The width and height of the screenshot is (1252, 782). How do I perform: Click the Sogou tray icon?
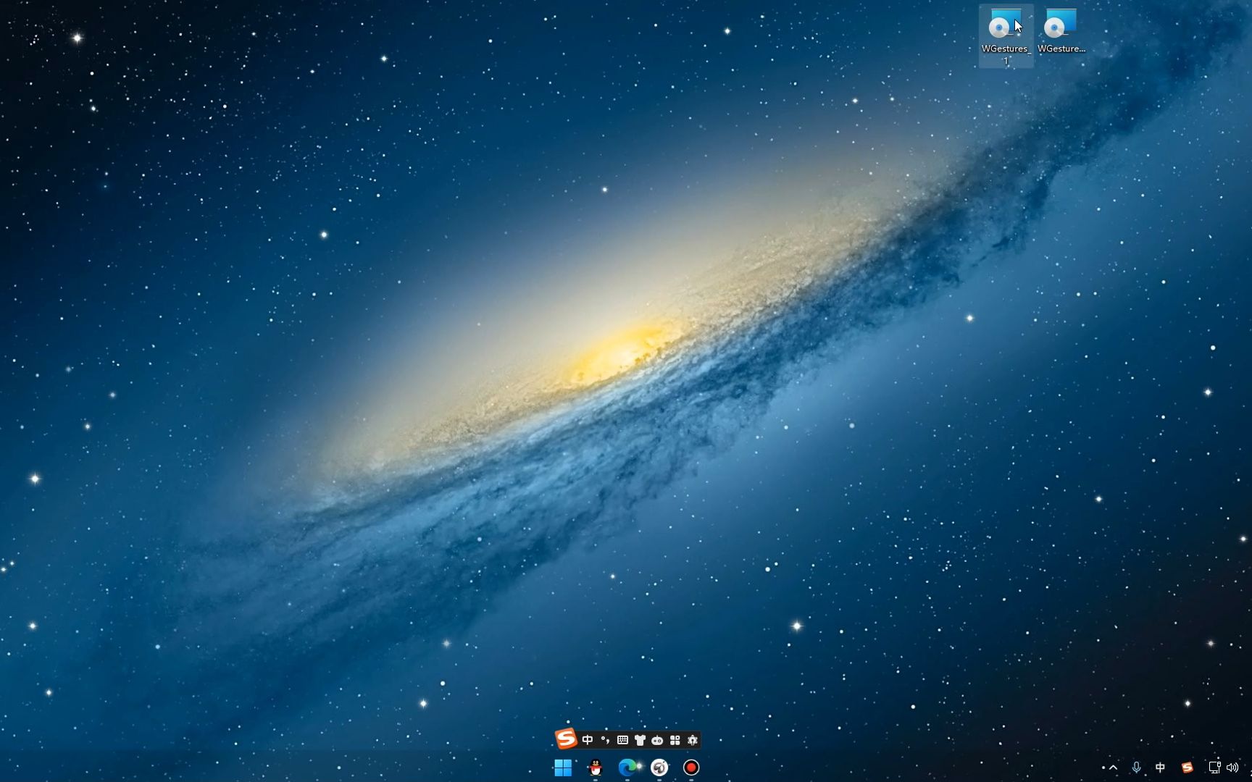tap(1187, 768)
